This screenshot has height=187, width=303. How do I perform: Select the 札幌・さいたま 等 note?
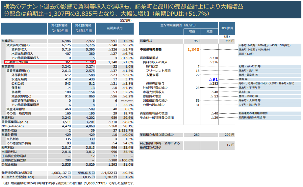(249, 66)
